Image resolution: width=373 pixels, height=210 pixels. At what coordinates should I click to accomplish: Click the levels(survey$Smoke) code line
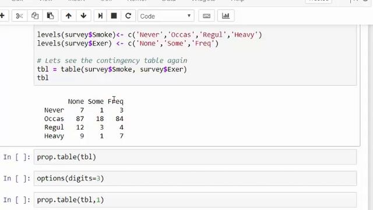pyautogui.click(x=149, y=35)
